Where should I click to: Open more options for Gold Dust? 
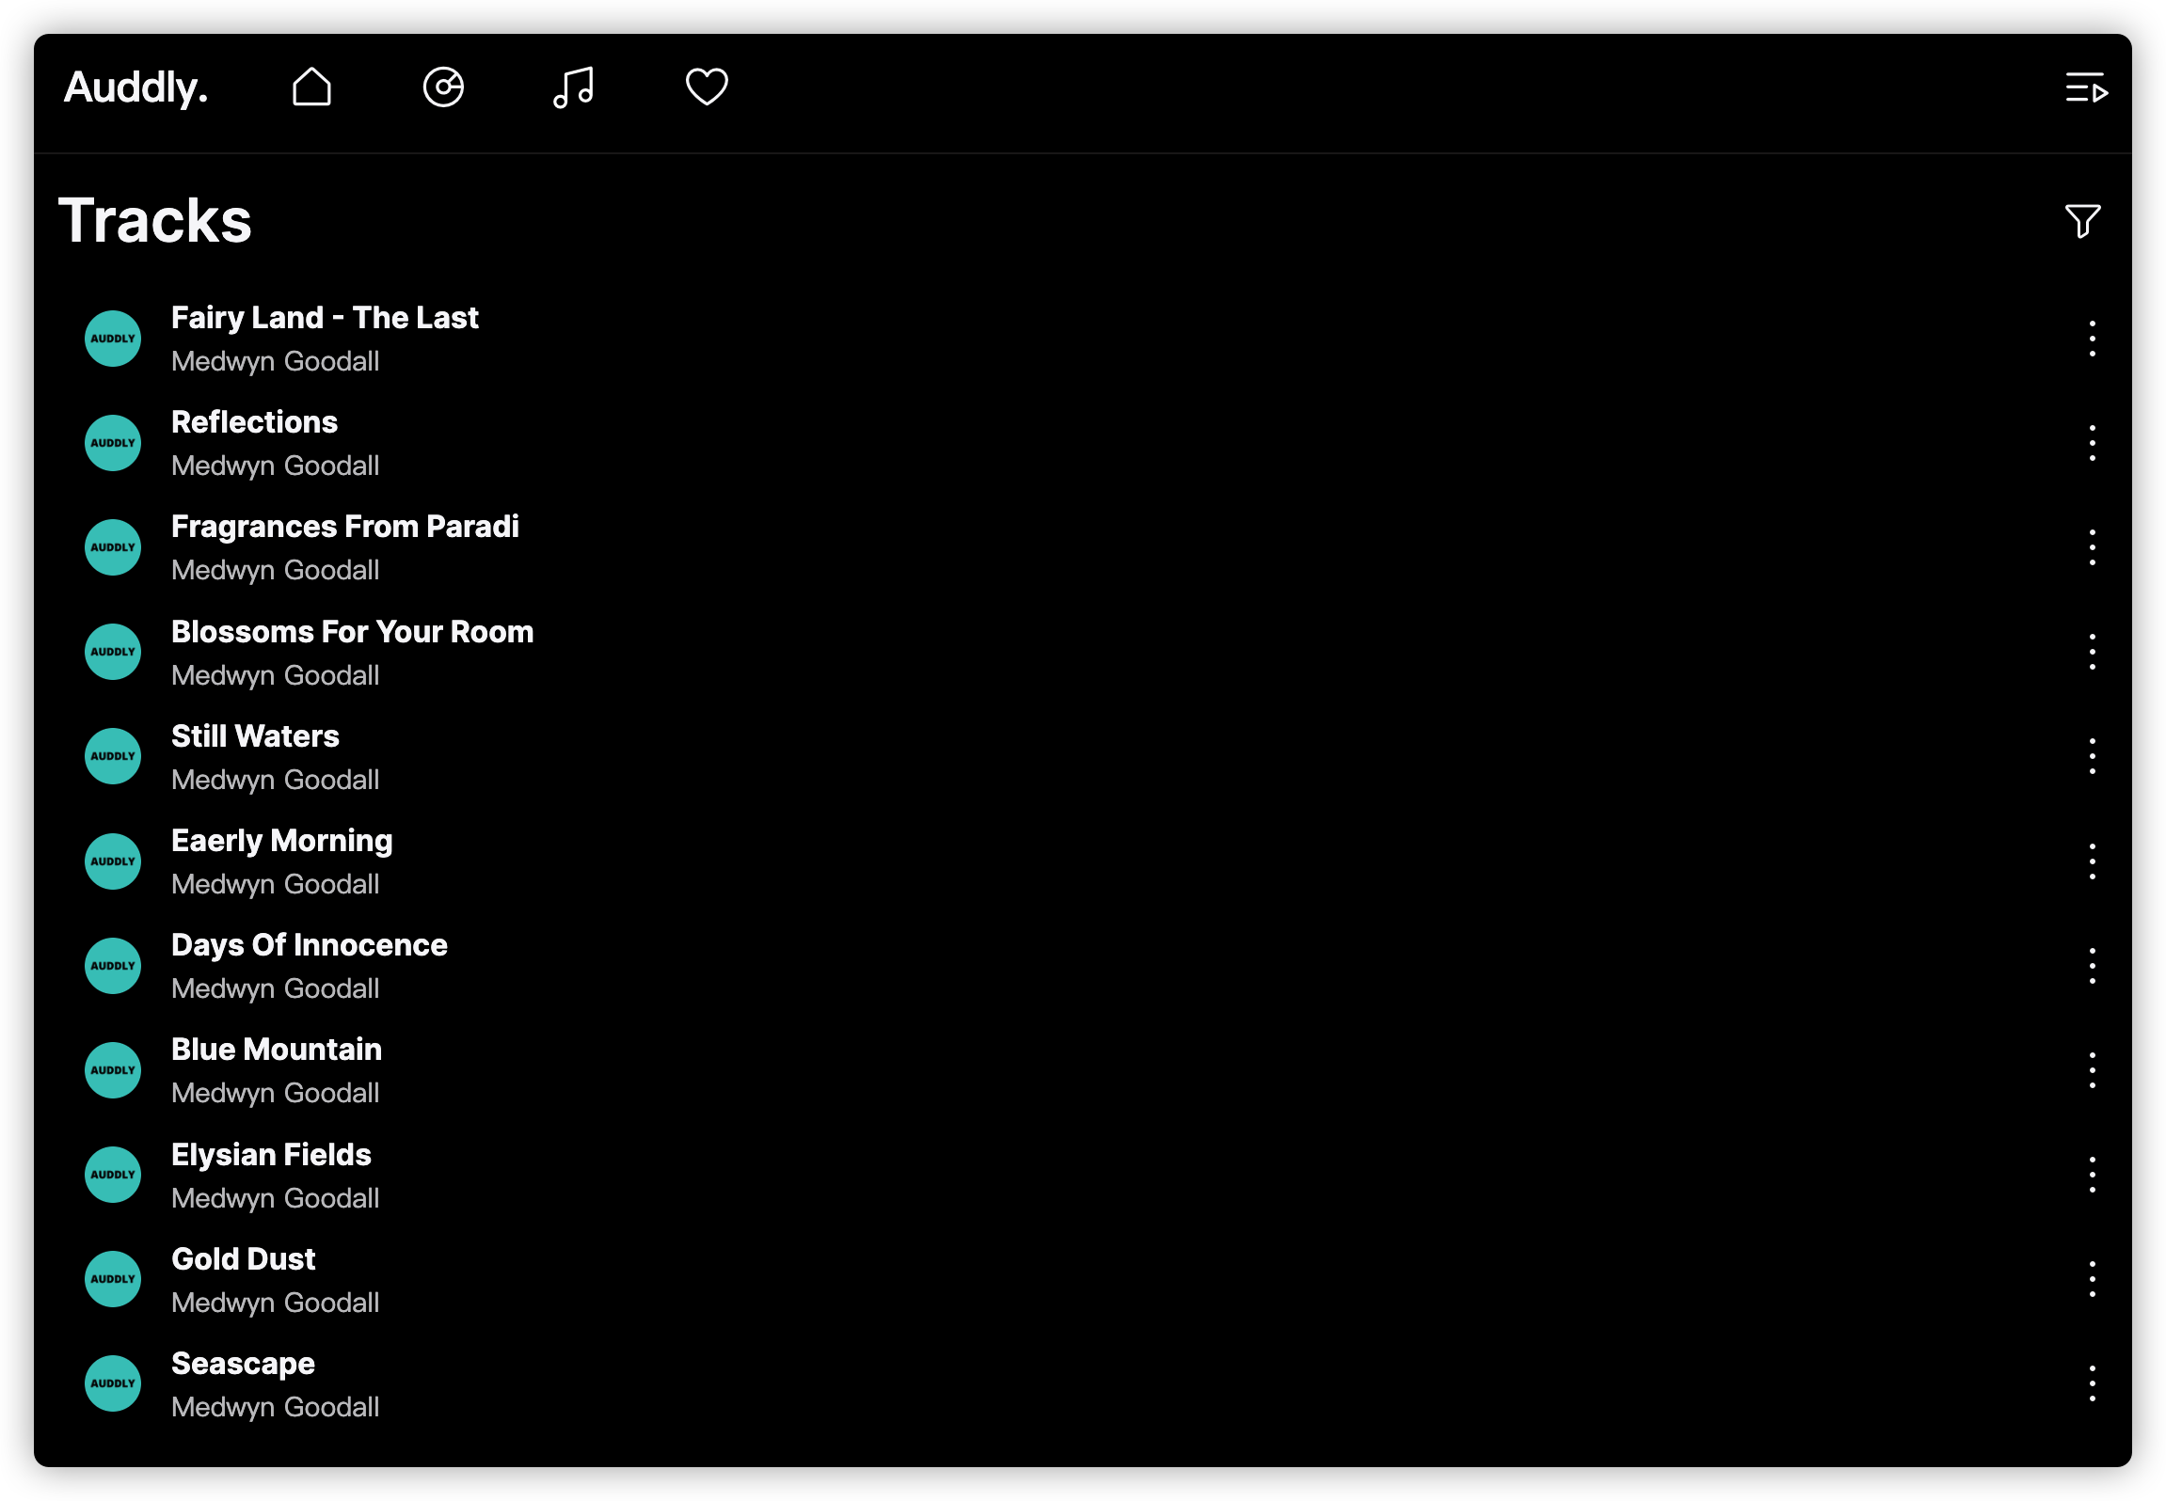tap(2092, 1279)
